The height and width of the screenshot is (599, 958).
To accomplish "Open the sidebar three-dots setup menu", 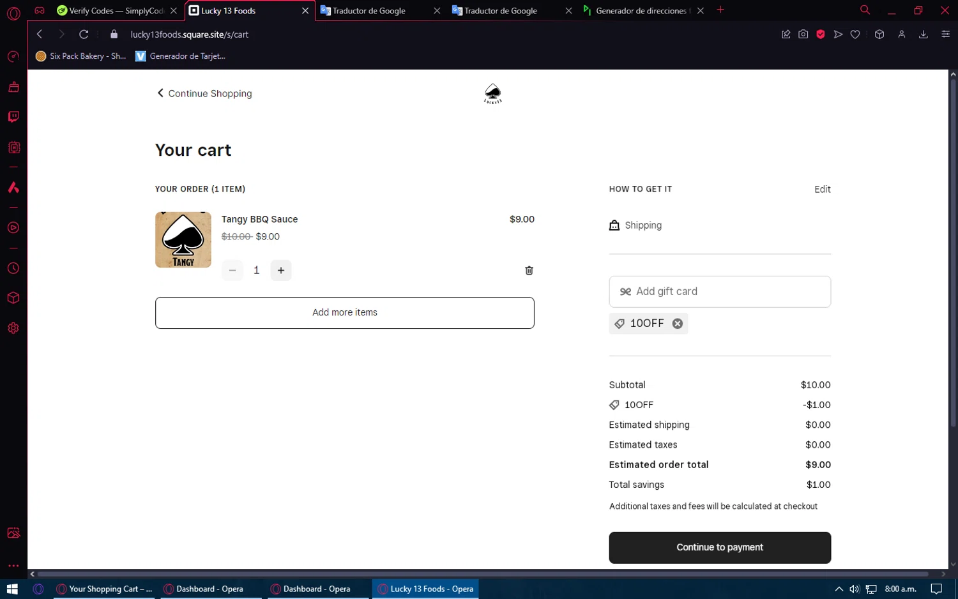I will tap(13, 566).
